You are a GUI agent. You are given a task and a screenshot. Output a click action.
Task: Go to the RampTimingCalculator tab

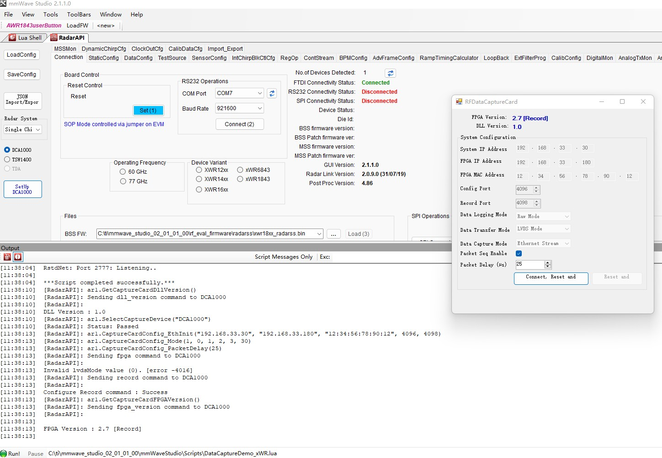click(x=449, y=58)
